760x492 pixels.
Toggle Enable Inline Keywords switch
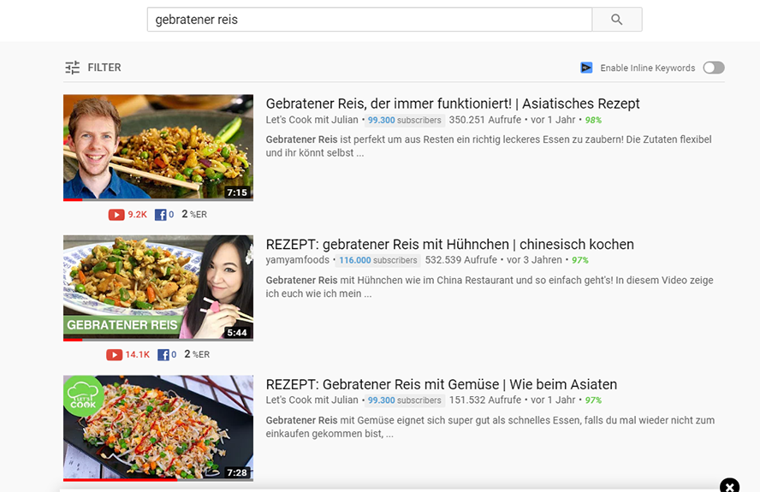[x=714, y=68]
